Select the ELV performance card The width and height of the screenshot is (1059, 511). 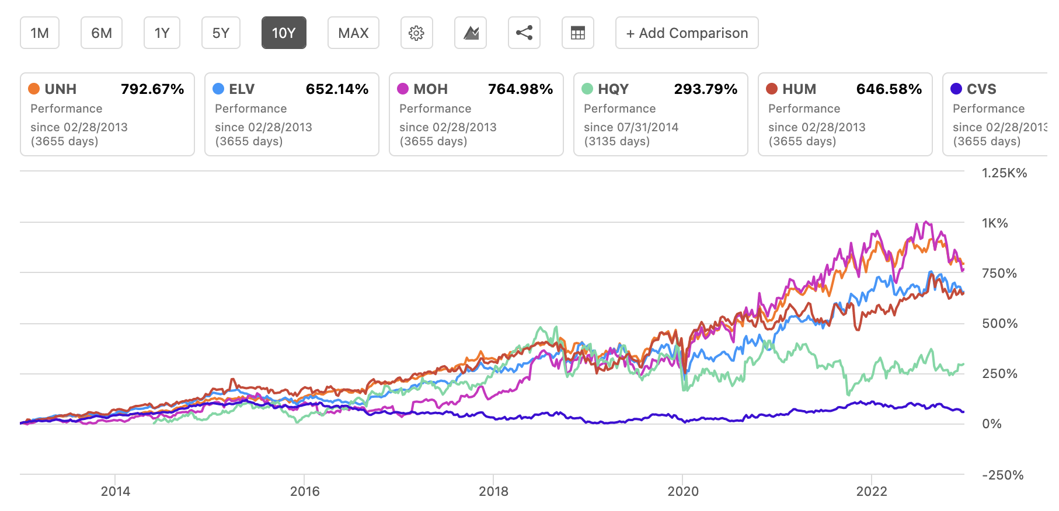tap(292, 114)
